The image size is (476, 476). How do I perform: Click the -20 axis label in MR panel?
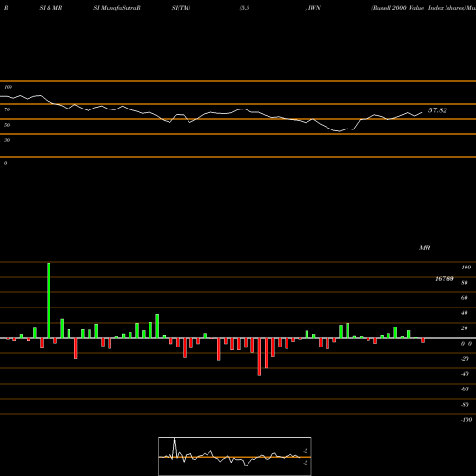tap(465, 359)
